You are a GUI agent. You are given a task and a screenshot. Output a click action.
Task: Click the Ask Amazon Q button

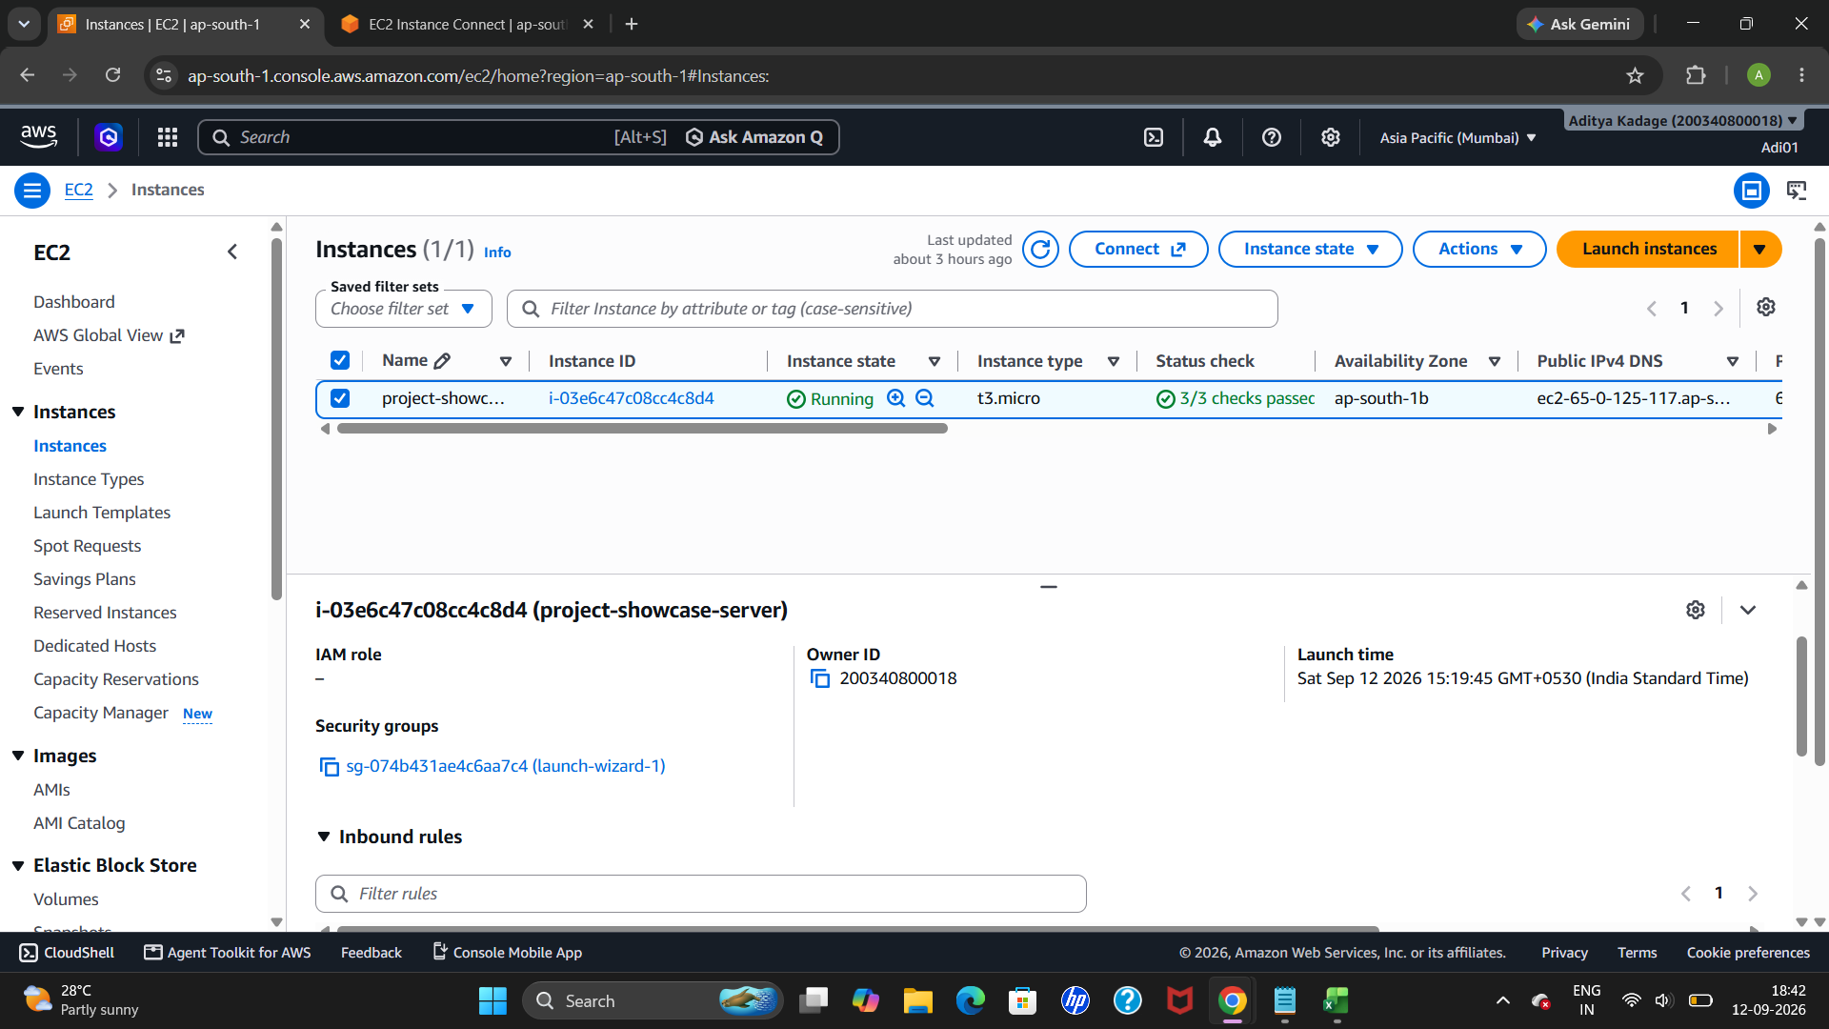point(754,137)
